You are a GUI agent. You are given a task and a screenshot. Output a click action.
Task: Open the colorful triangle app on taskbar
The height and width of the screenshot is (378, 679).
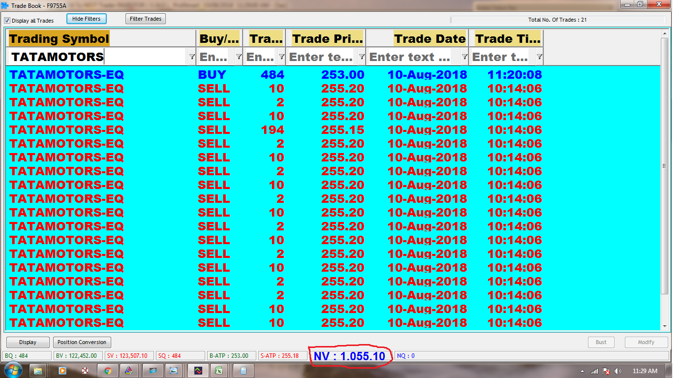[128, 371]
